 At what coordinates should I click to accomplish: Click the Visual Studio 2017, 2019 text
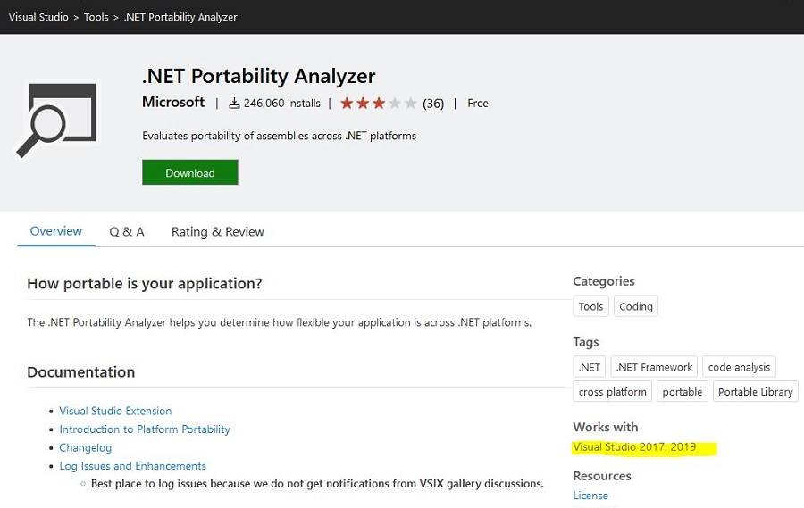(634, 447)
